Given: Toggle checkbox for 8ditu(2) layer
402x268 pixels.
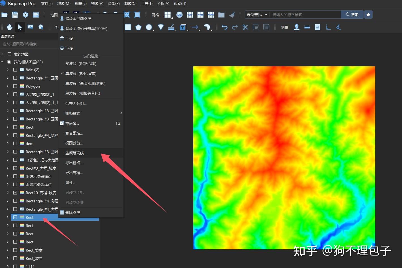Looking at the screenshot, I should coord(15,70).
